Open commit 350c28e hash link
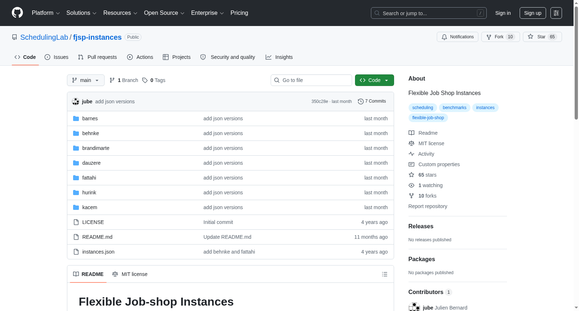Image resolution: width=579 pixels, height=311 pixels. [320, 101]
